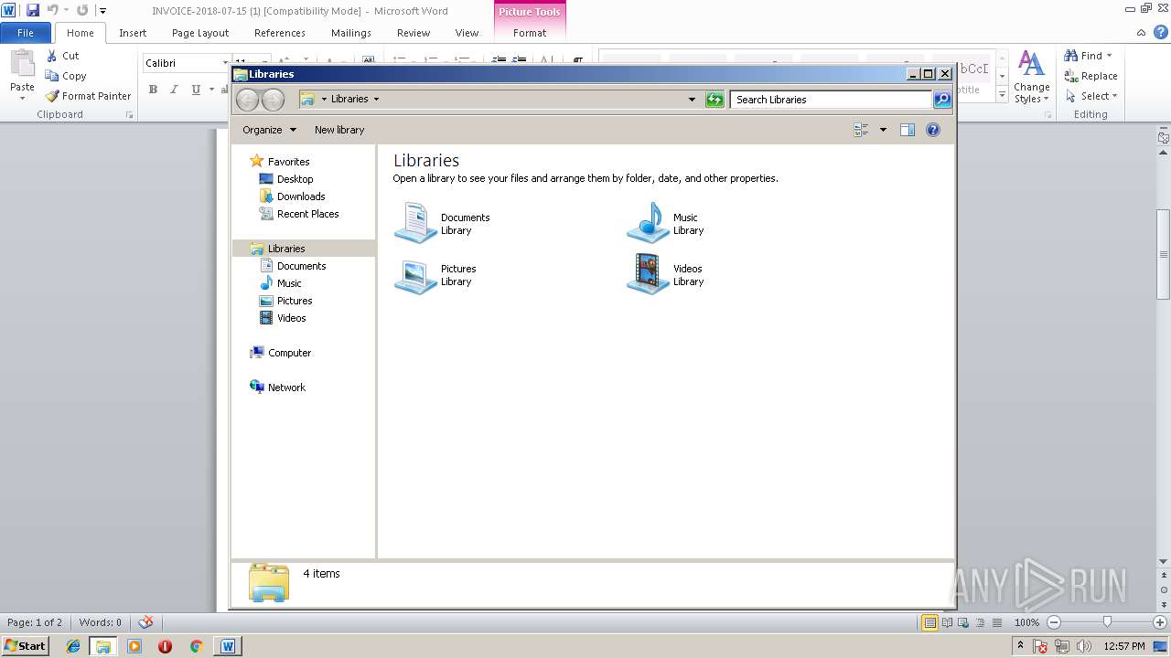Open Google Chrome from the taskbar
The image size is (1171, 658).
point(196,646)
